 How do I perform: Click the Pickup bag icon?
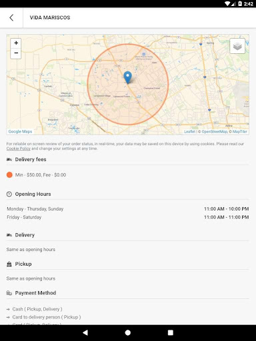tap(9, 264)
